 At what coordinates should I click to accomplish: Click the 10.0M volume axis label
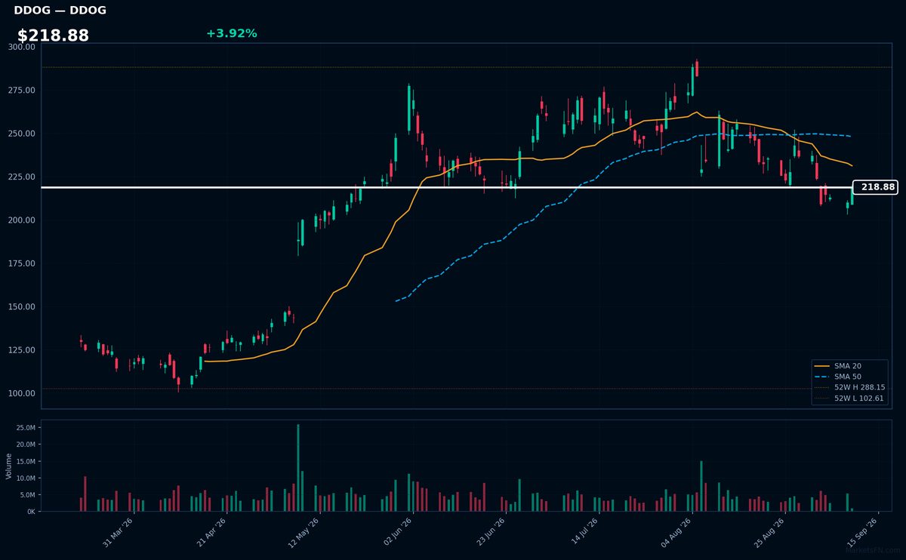pyautogui.click(x=26, y=478)
